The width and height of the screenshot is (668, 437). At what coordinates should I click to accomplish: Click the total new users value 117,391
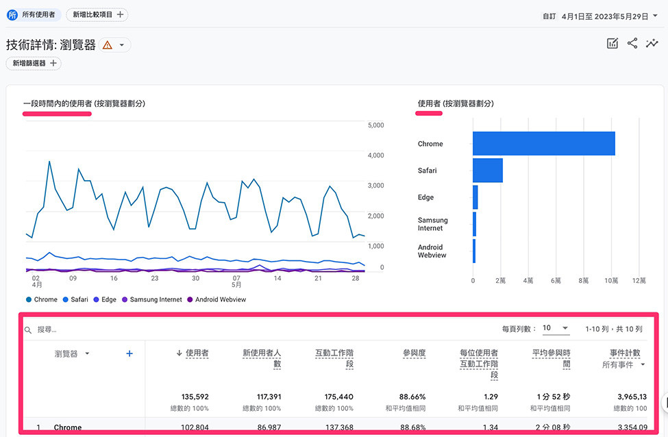point(269,397)
